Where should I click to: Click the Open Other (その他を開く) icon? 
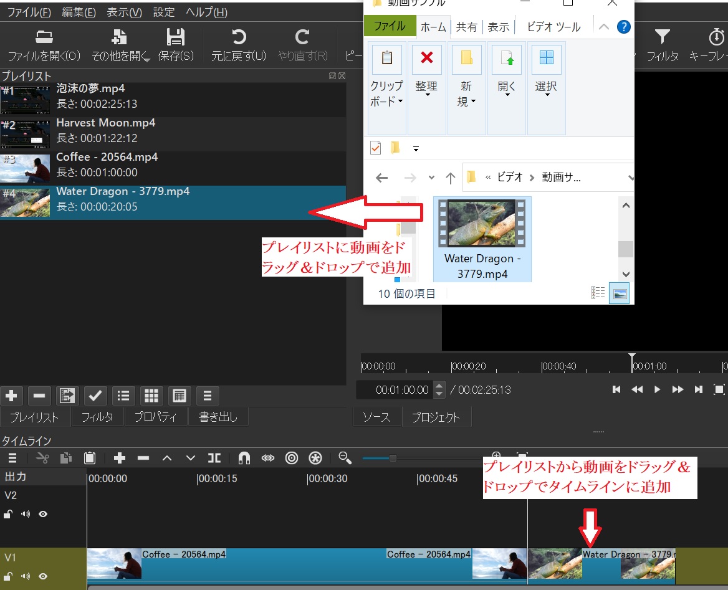[x=119, y=37]
